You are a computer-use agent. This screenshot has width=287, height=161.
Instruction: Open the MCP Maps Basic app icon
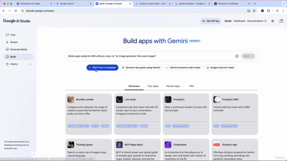119,144
